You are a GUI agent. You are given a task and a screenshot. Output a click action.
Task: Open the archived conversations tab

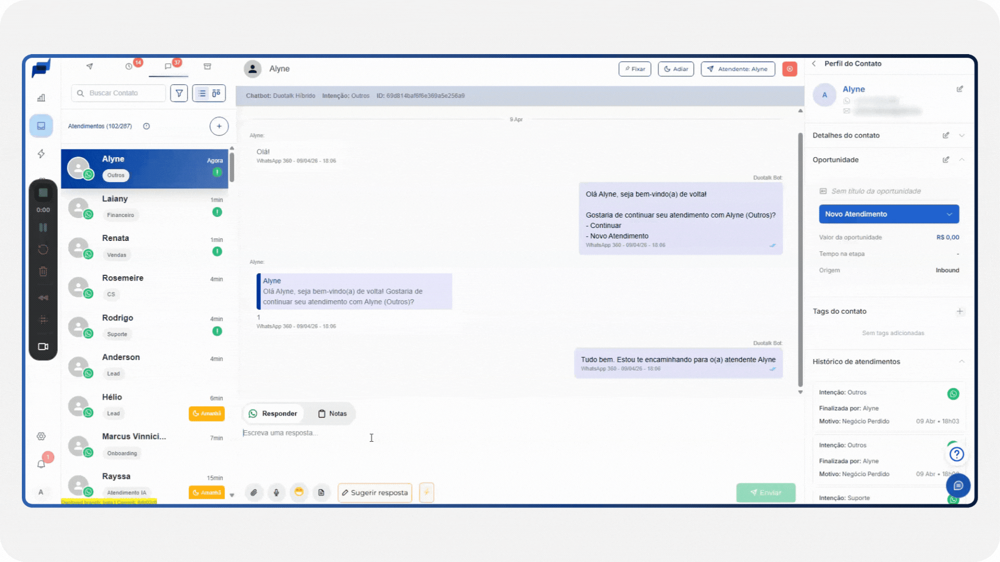(x=207, y=67)
